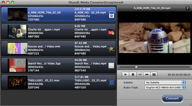This screenshot has height=106, width=192.
Task: Click the YouTube output format icon for Charlie bit
Action: click(x=111, y=32)
